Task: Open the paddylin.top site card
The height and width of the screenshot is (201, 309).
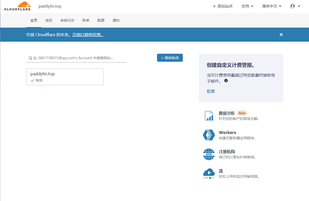Action: pos(65,77)
